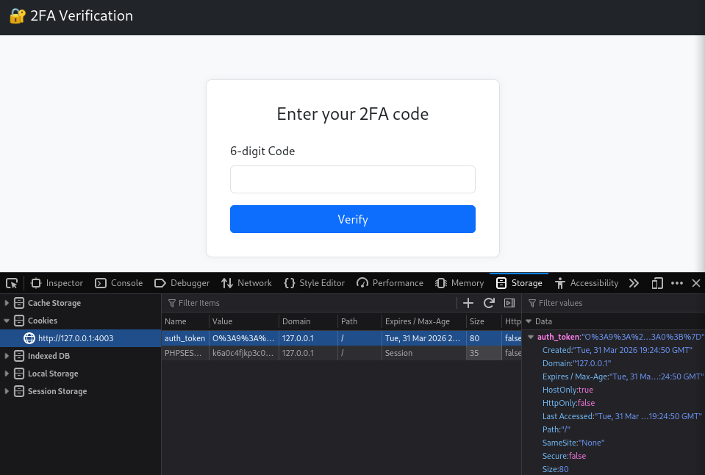
Task: Open the Style Editor tab
Action: [315, 283]
